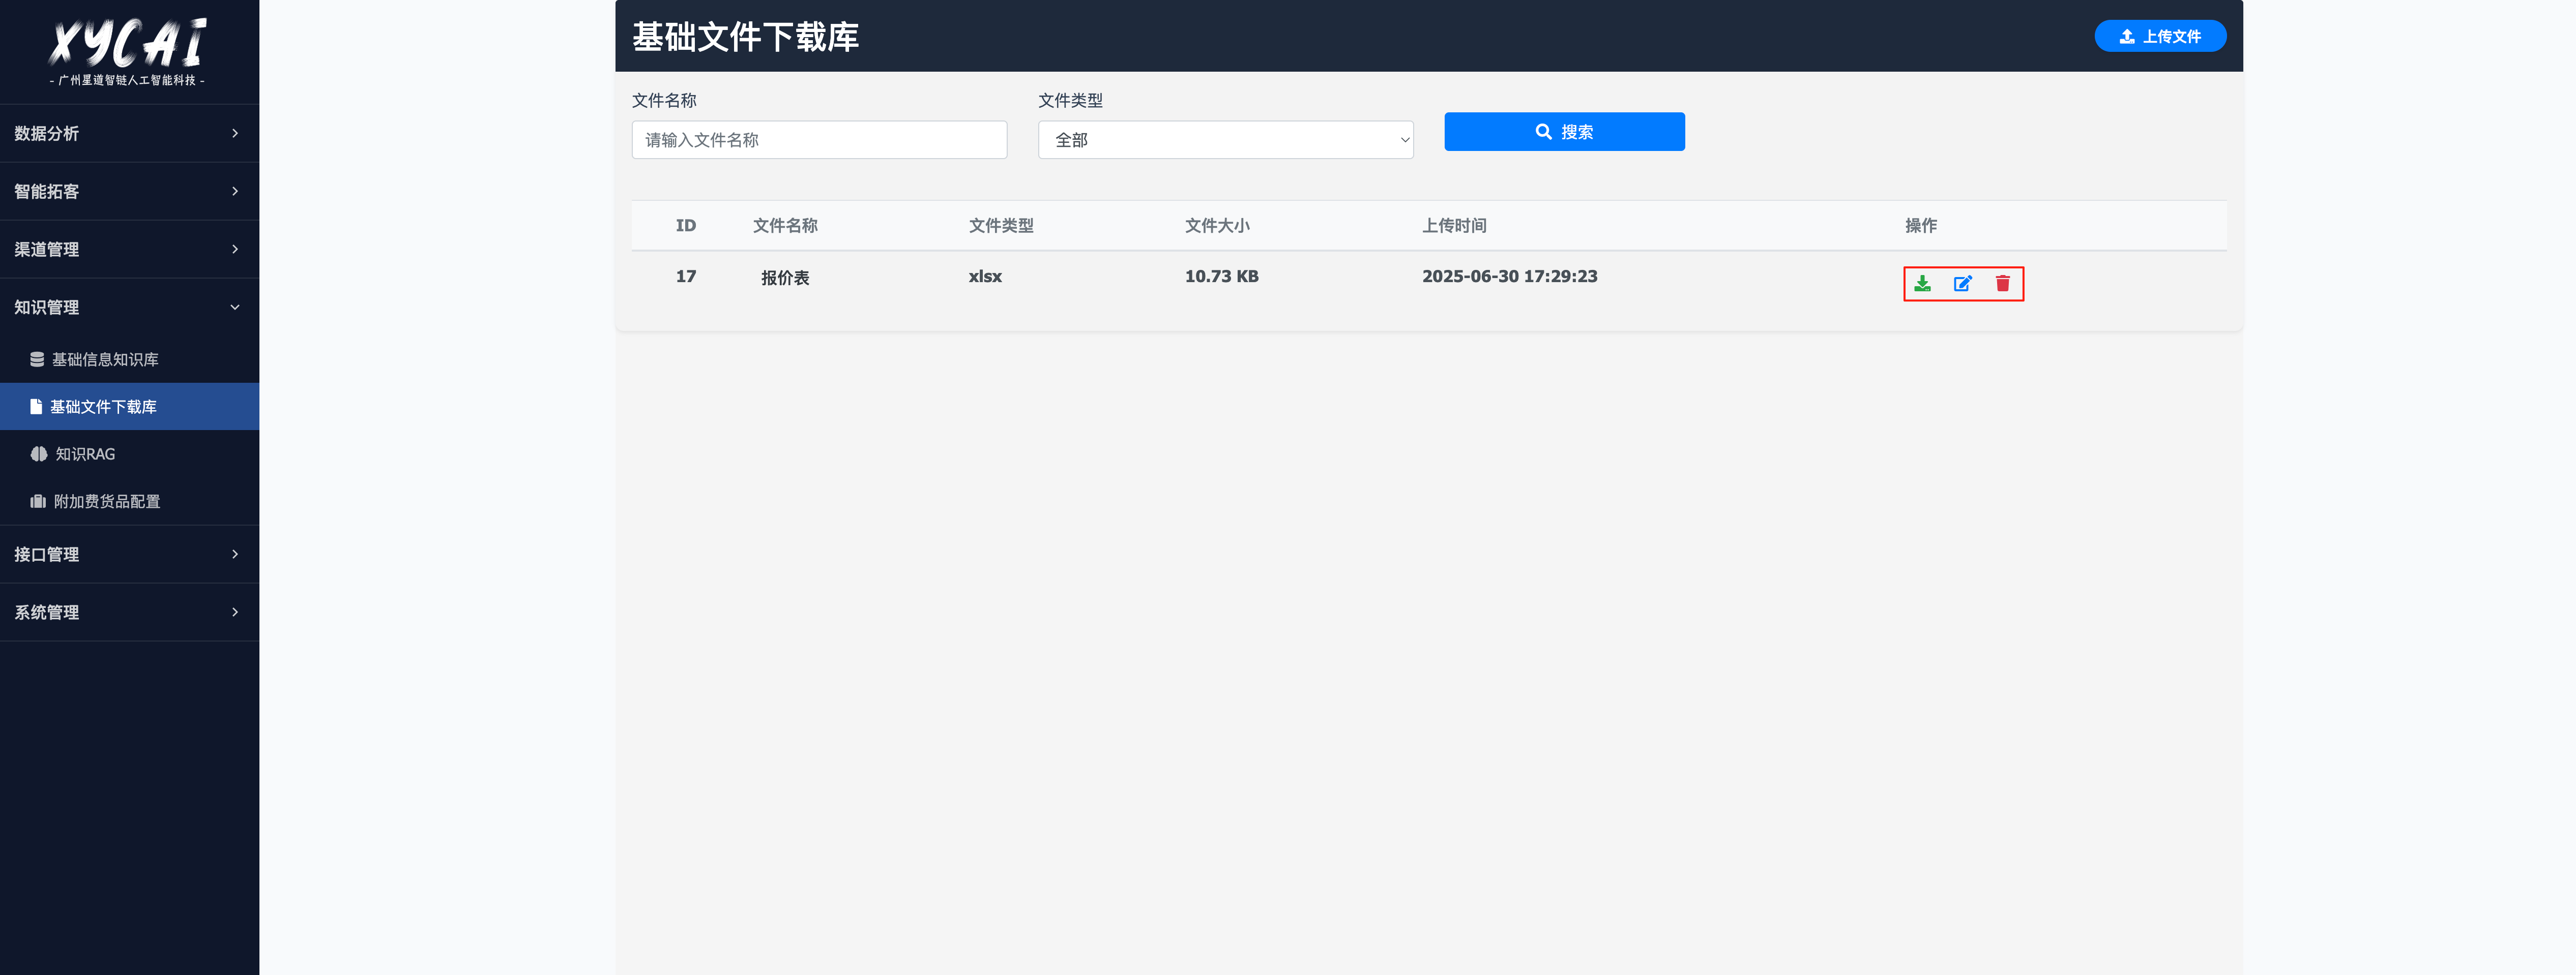Expand the 渠道管理 menu
The height and width of the screenshot is (975, 2576).
pyautogui.click(x=129, y=249)
